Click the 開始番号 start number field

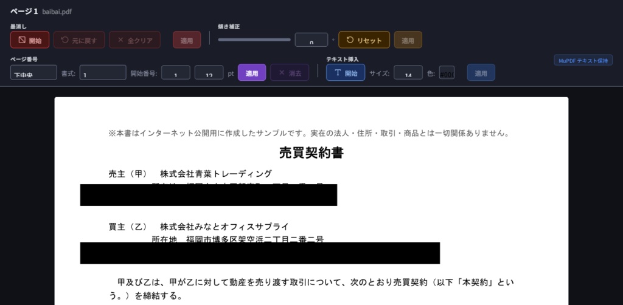coord(176,72)
